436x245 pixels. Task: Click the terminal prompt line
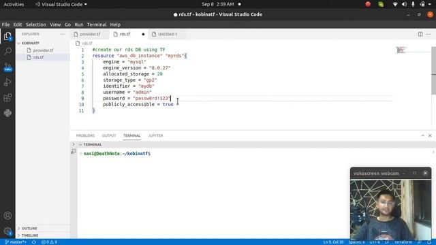[x=116, y=154]
